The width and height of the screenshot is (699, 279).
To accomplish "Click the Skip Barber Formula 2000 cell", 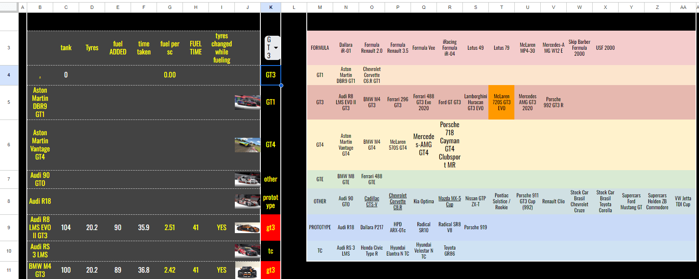I will (x=579, y=48).
